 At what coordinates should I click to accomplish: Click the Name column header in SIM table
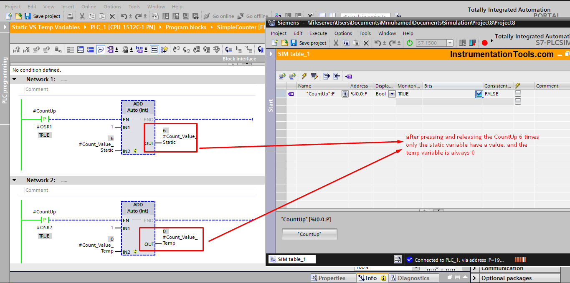[x=323, y=86]
